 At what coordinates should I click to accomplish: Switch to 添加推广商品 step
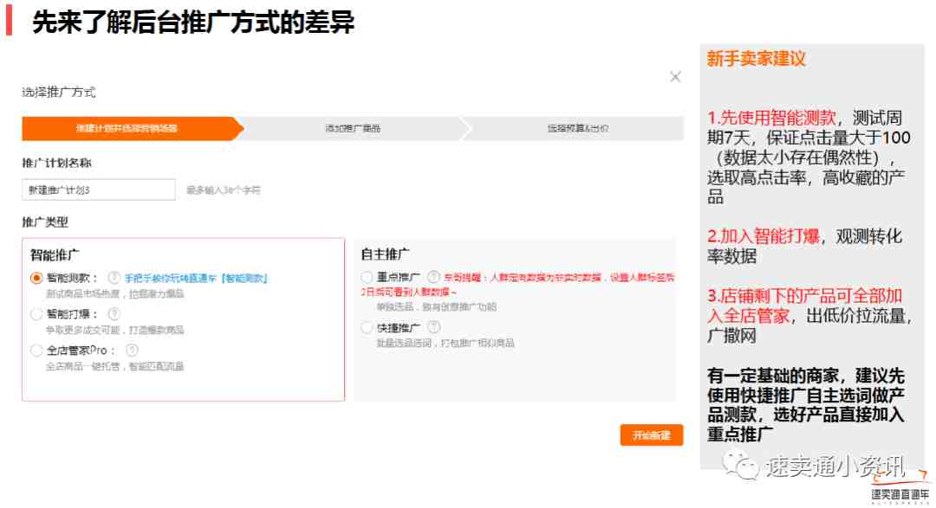352,128
